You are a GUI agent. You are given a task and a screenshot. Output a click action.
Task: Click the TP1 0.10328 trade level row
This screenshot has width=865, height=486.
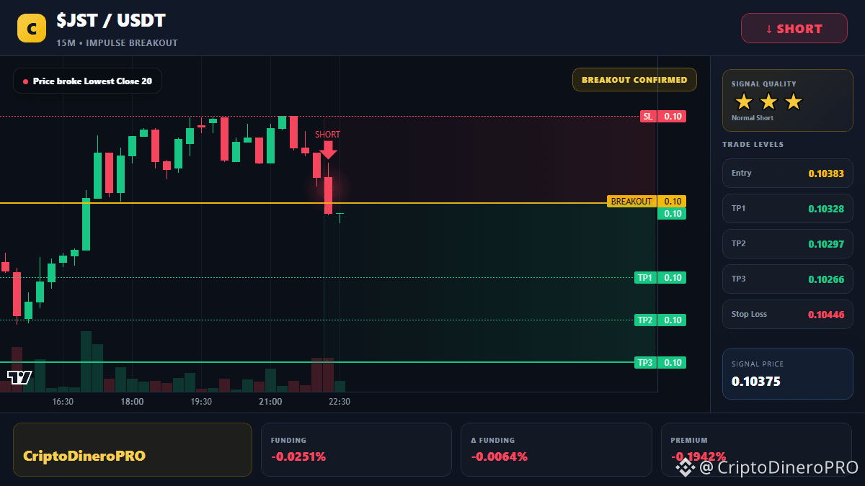point(788,209)
